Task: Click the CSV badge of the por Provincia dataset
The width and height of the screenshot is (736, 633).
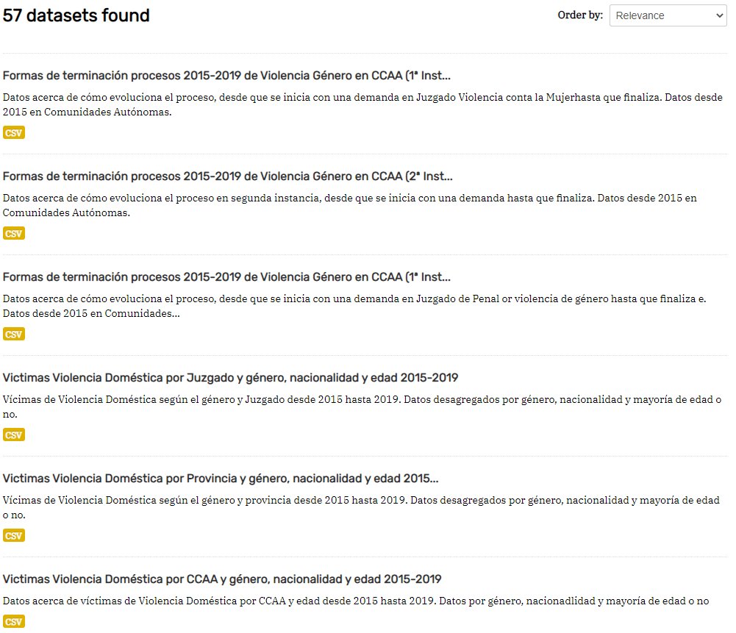Action: pyautogui.click(x=14, y=536)
